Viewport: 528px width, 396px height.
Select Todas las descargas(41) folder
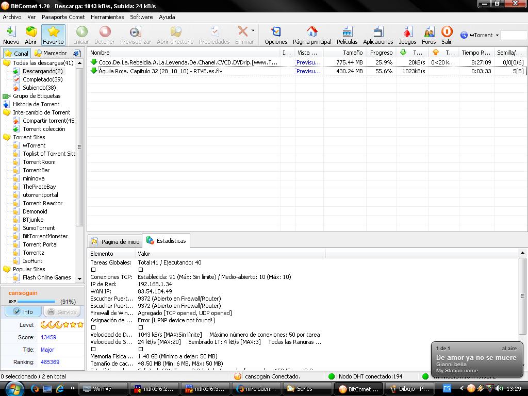click(x=43, y=63)
